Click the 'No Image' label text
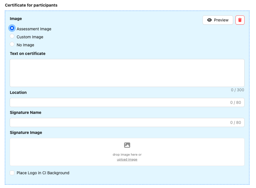The image size is (256, 188). 25,45
